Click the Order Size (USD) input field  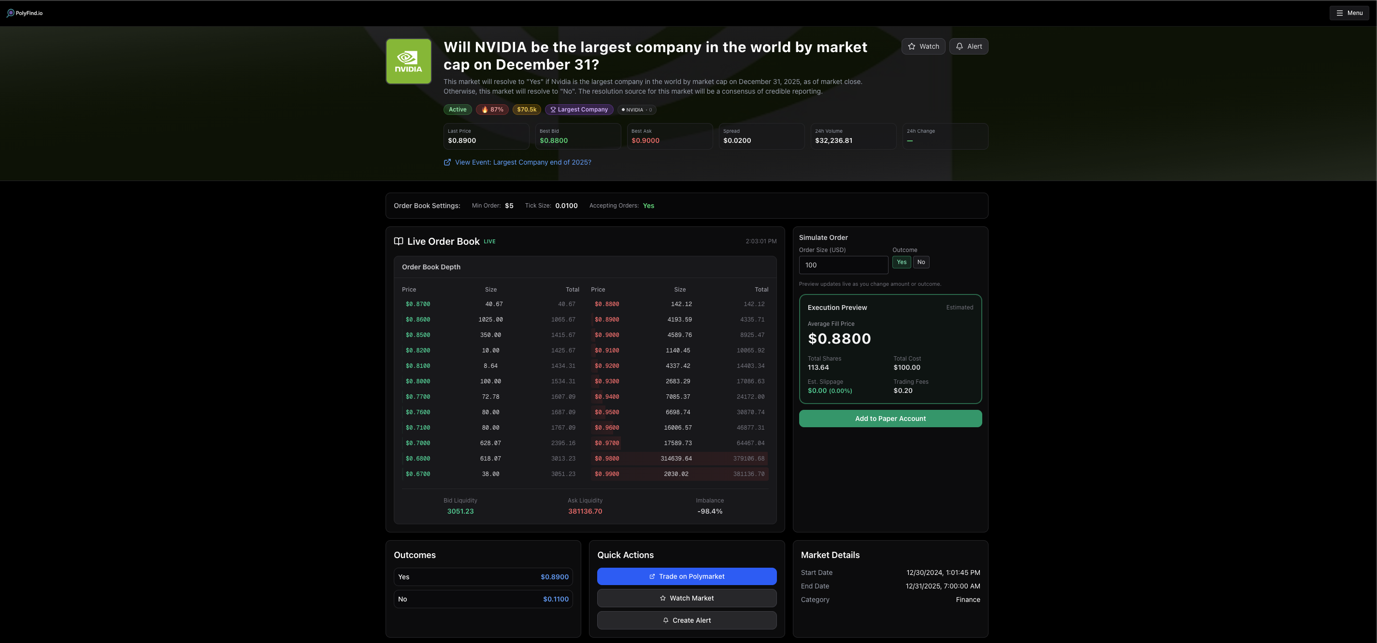(x=844, y=265)
